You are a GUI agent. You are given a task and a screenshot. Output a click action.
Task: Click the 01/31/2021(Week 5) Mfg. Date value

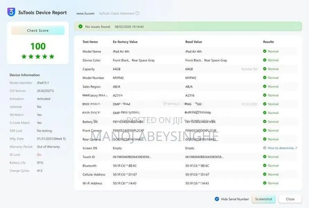pos(51,139)
